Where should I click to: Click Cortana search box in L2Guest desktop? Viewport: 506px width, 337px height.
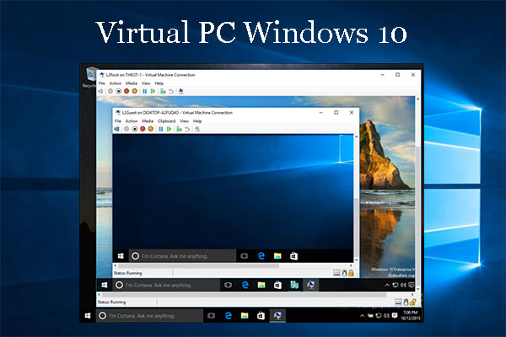tap(183, 256)
